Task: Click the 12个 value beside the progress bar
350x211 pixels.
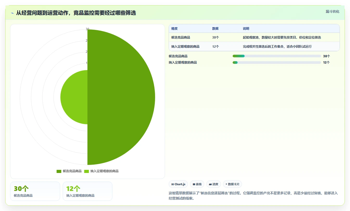Action: click(326, 63)
